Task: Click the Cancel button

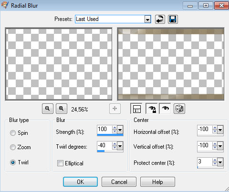Action: tap(119, 182)
